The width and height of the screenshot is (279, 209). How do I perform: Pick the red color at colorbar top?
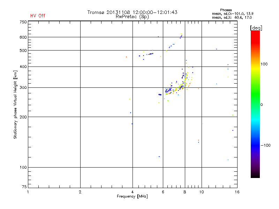[255, 32]
